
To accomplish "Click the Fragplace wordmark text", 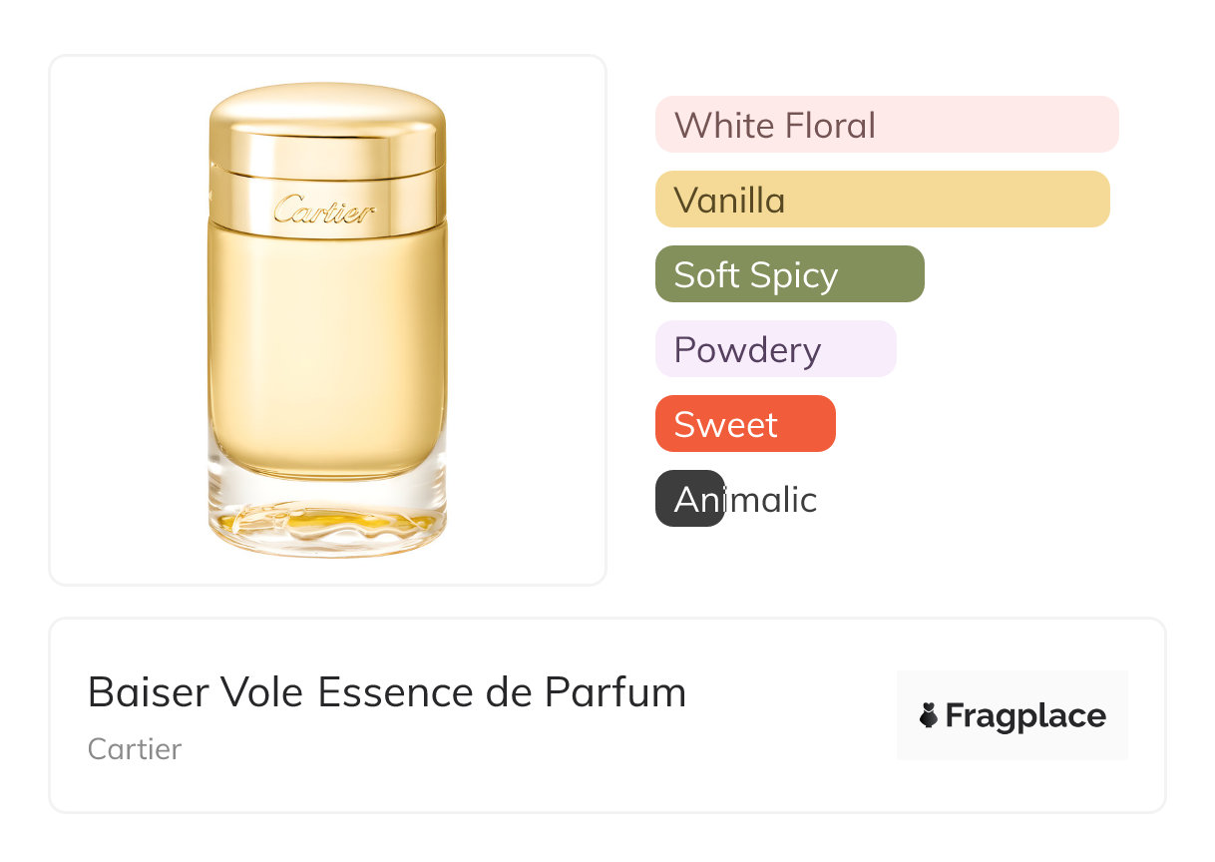I will (1025, 716).
